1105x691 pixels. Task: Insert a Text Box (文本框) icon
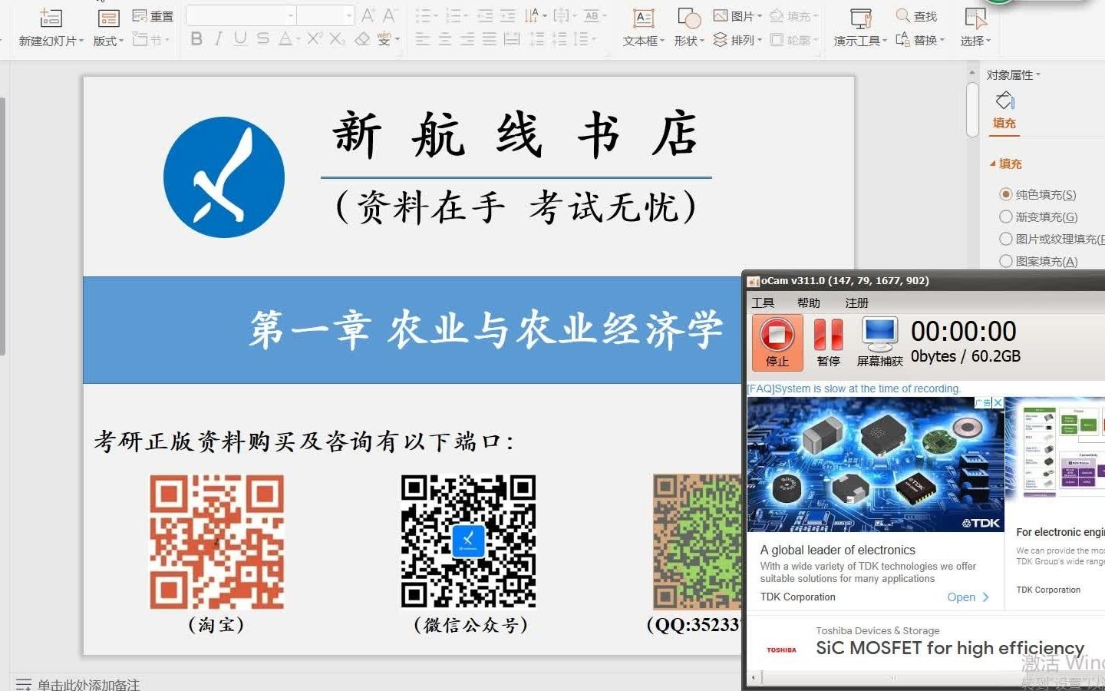[x=643, y=18]
